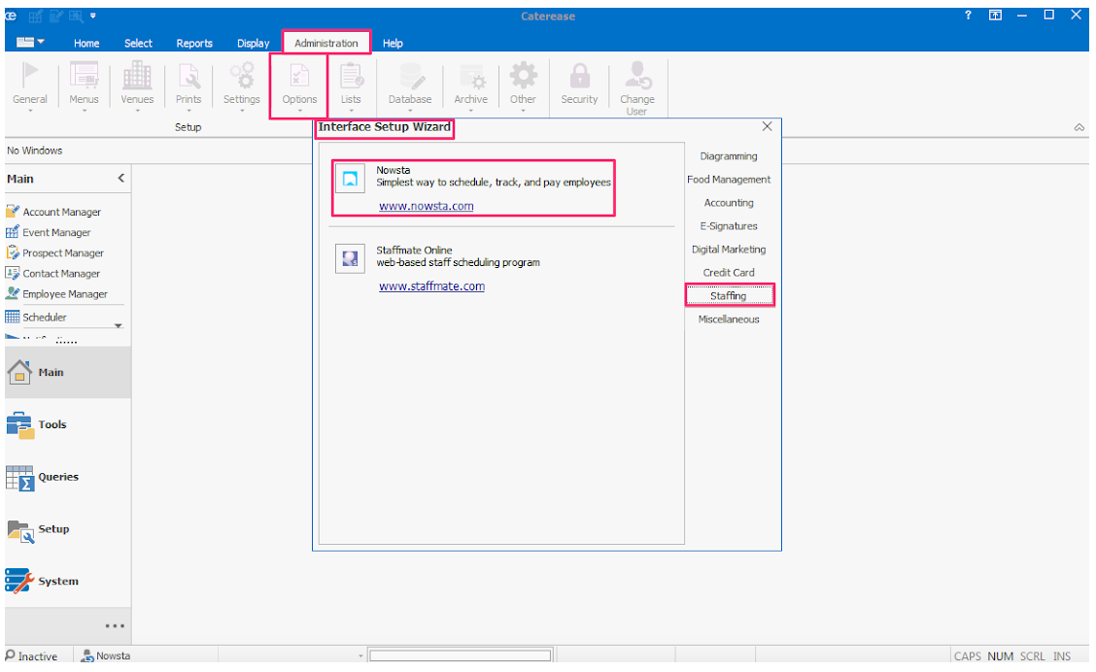Viewport: 1096px width, 672px height.
Task: Open dropdown arrow in status bar field
Action: tap(360, 655)
